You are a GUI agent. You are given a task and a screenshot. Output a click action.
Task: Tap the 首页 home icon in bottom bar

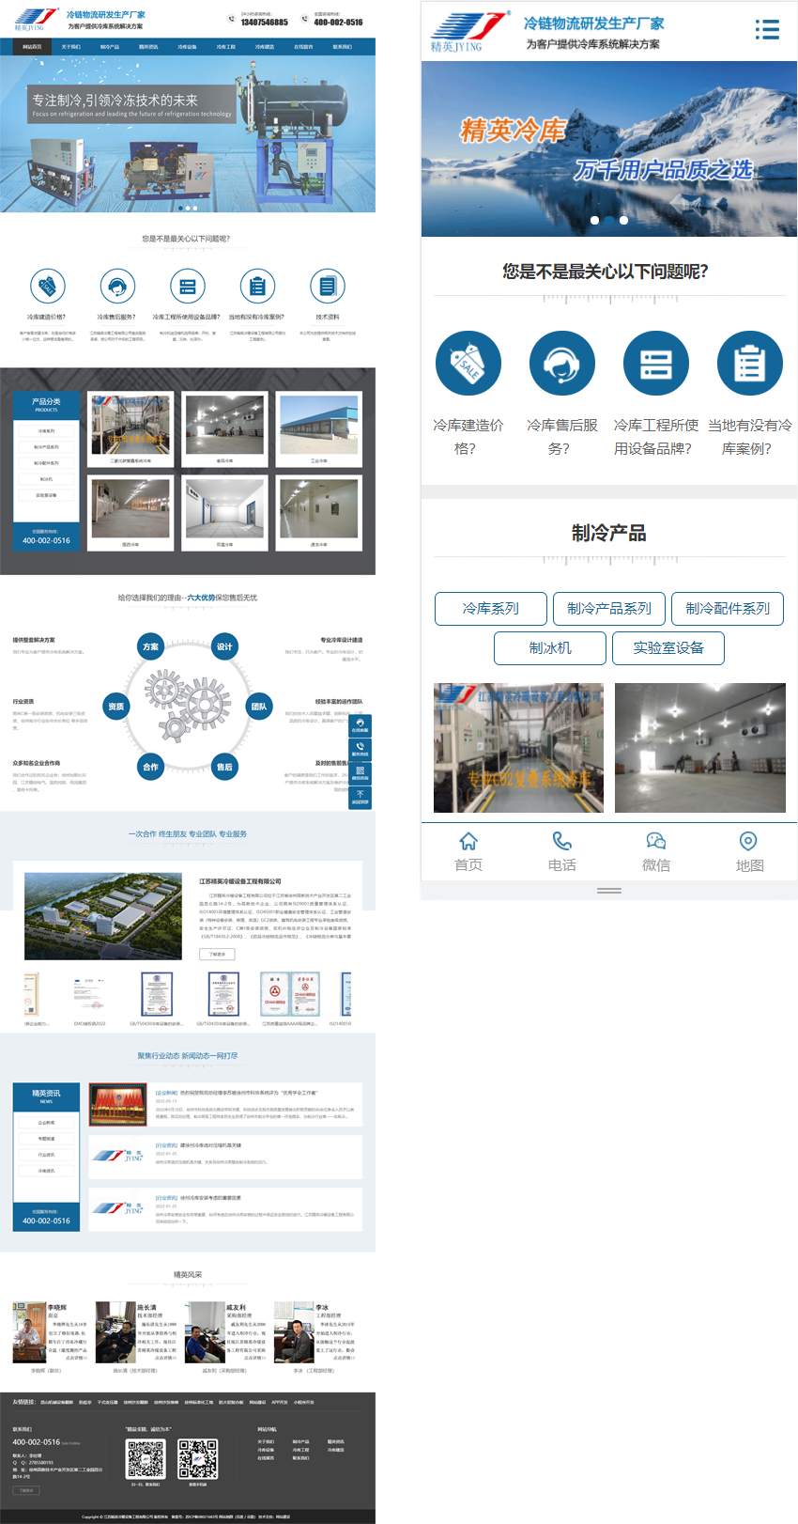(x=468, y=841)
